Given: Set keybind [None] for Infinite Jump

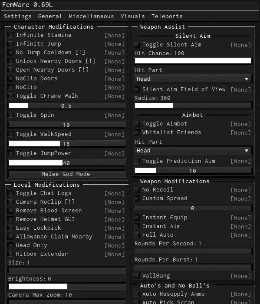Looking at the screenshot, I should [x=115, y=44].
